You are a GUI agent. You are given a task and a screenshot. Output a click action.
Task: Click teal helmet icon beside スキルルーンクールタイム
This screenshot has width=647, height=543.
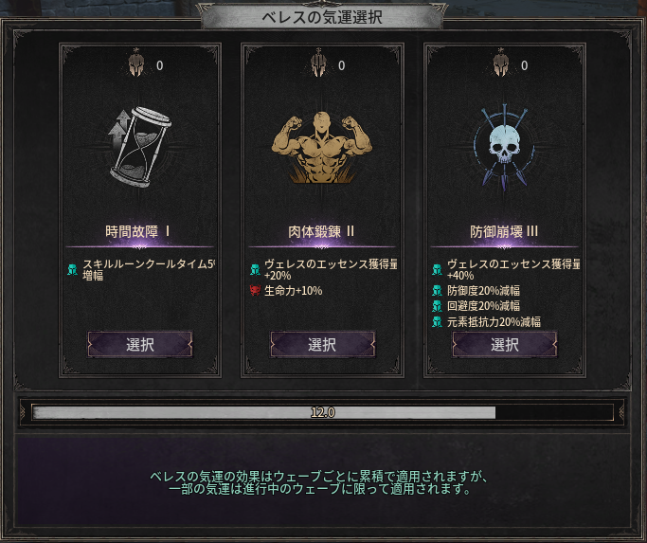coord(72,270)
